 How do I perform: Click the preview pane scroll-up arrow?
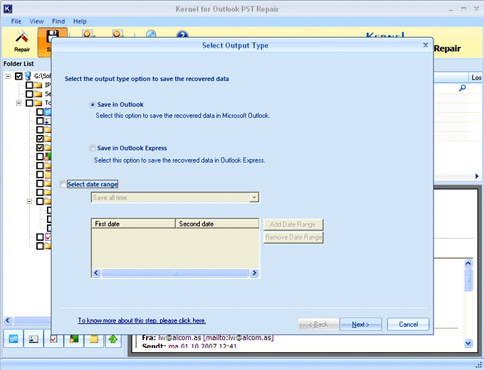(x=468, y=263)
